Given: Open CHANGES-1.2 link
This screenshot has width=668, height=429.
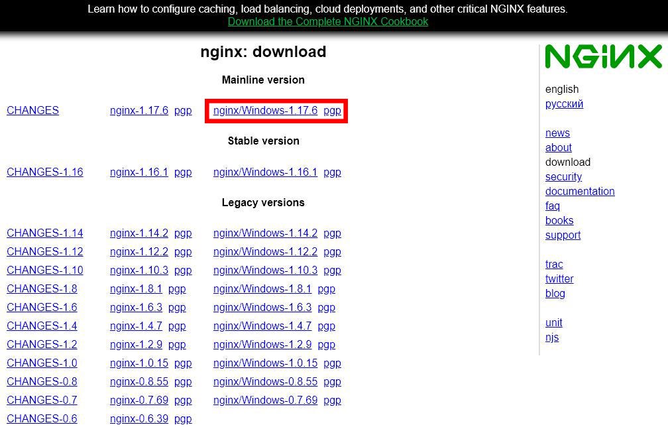Looking at the screenshot, I should 42,344.
